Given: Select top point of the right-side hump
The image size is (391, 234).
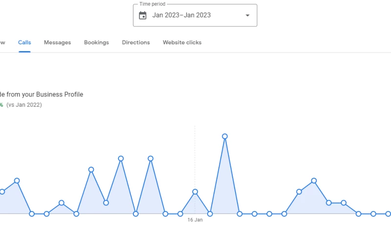Looking at the screenshot, I should click(x=314, y=181).
